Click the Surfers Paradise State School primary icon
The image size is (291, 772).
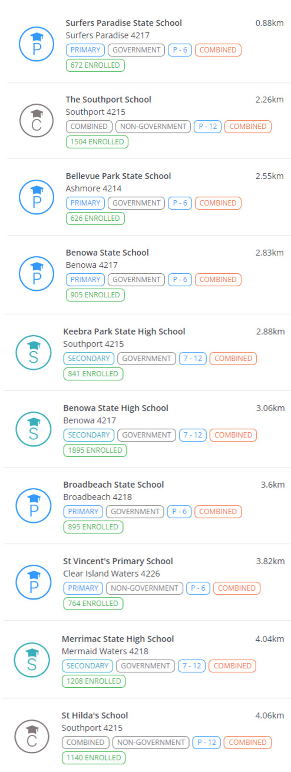(x=37, y=44)
